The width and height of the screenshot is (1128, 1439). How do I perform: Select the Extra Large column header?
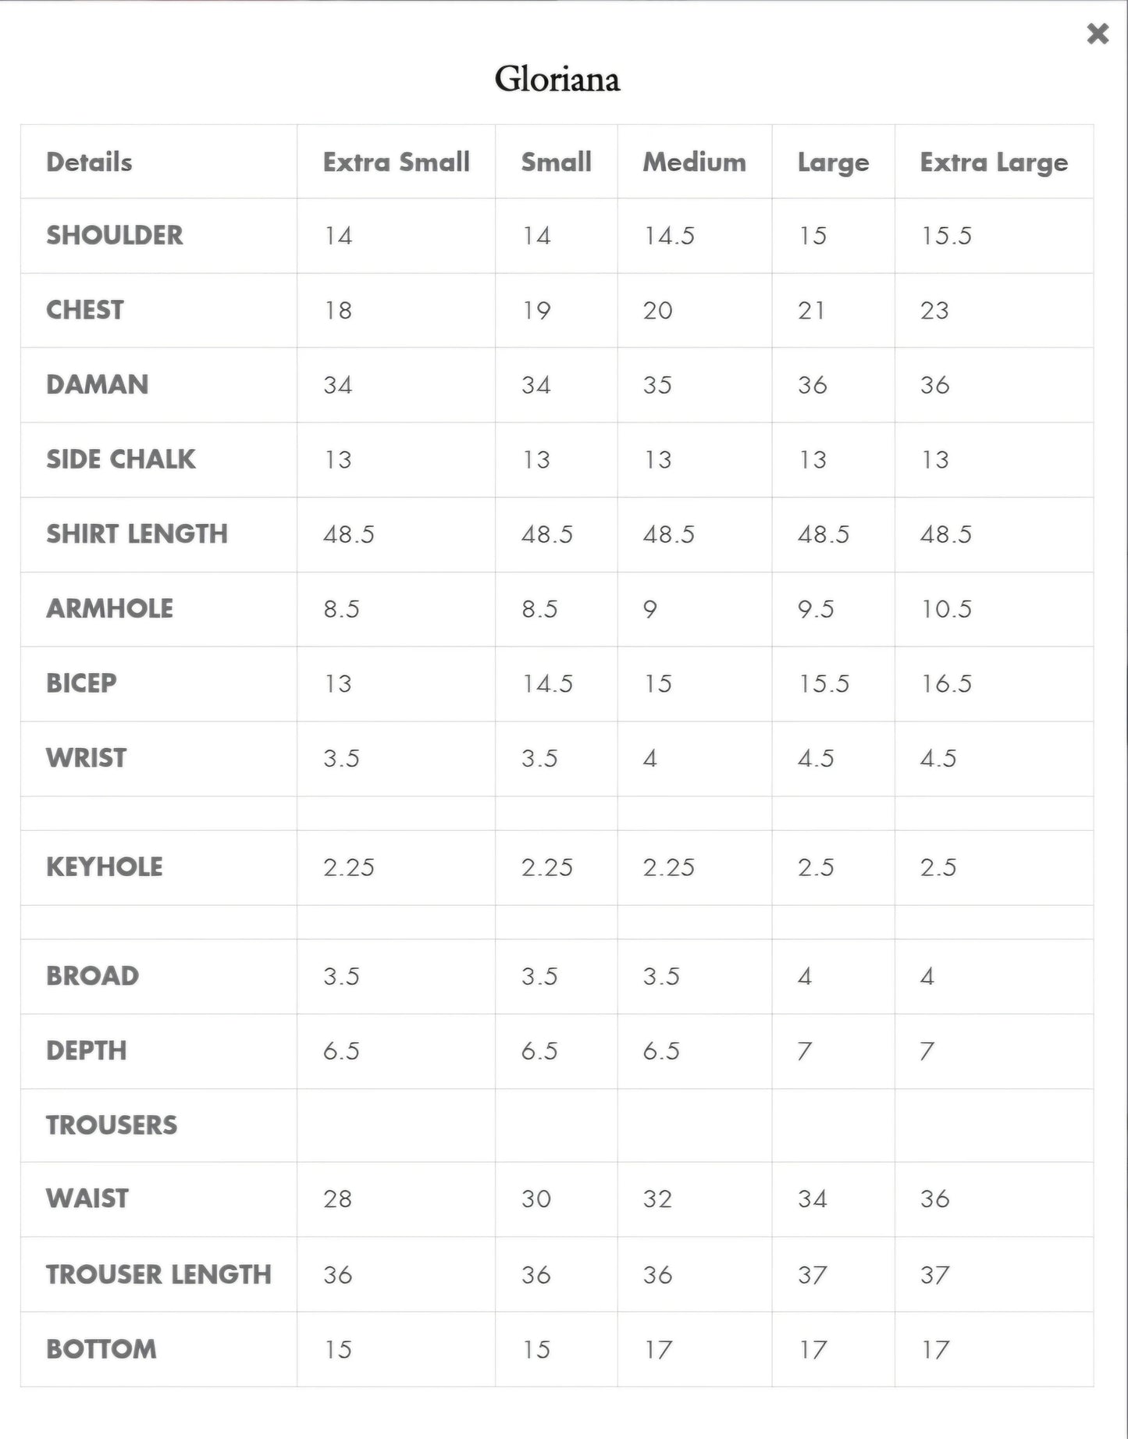point(994,162)
